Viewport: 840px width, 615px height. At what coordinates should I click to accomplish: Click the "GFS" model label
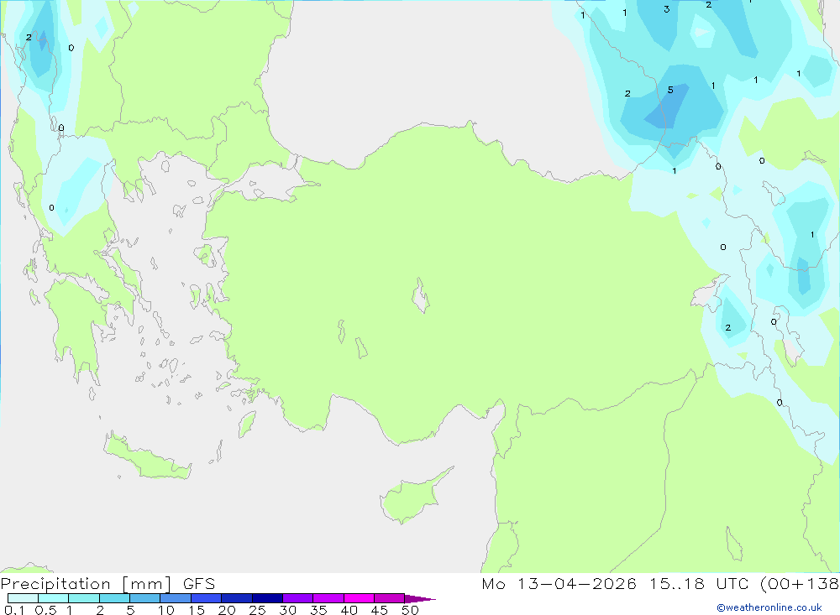point(199,584)
